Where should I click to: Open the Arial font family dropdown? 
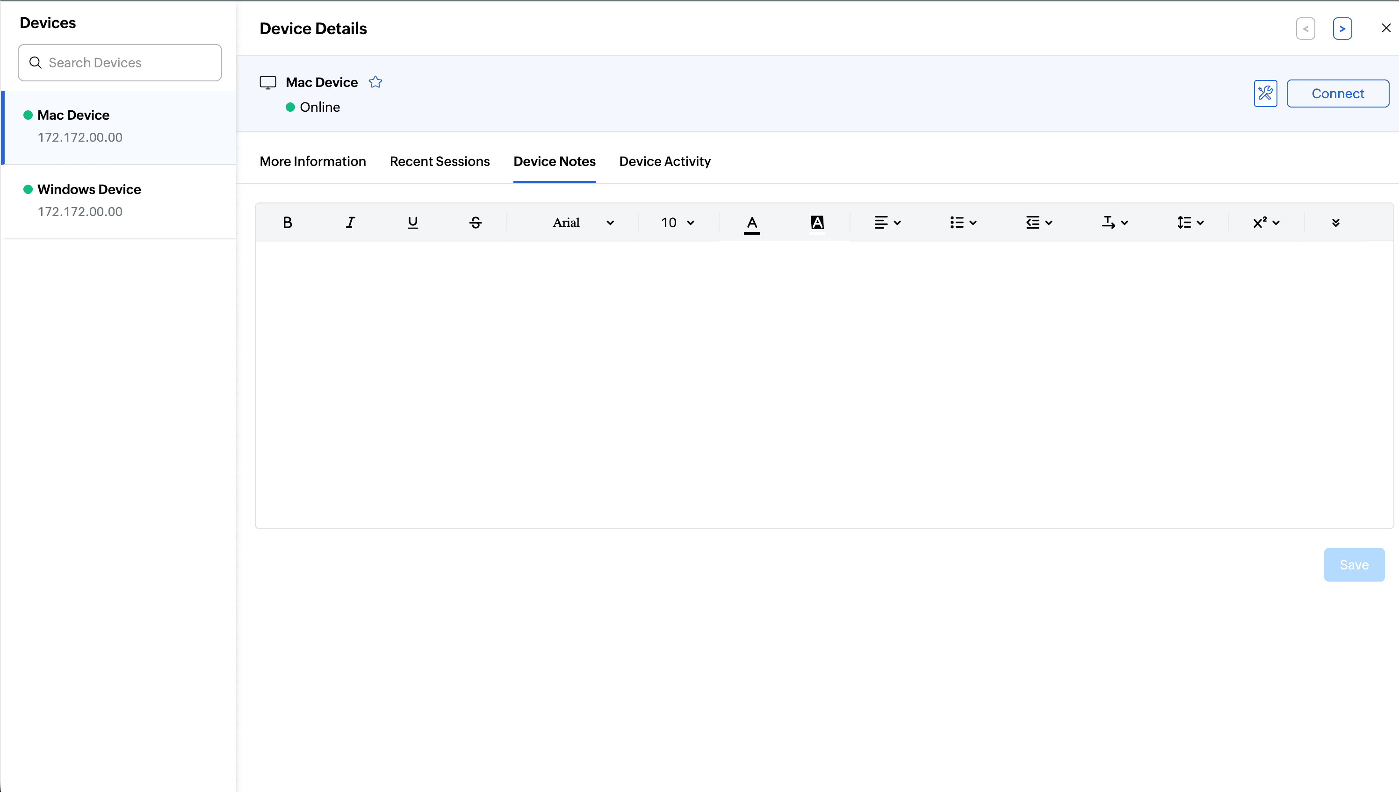[583, 223]
